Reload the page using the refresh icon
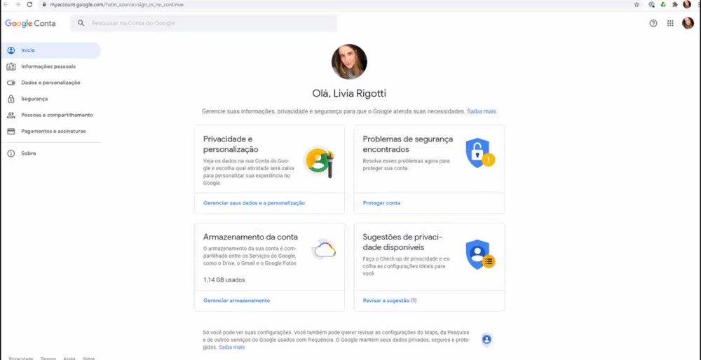Viewport: 701px width, 360px height. point(29,4)
